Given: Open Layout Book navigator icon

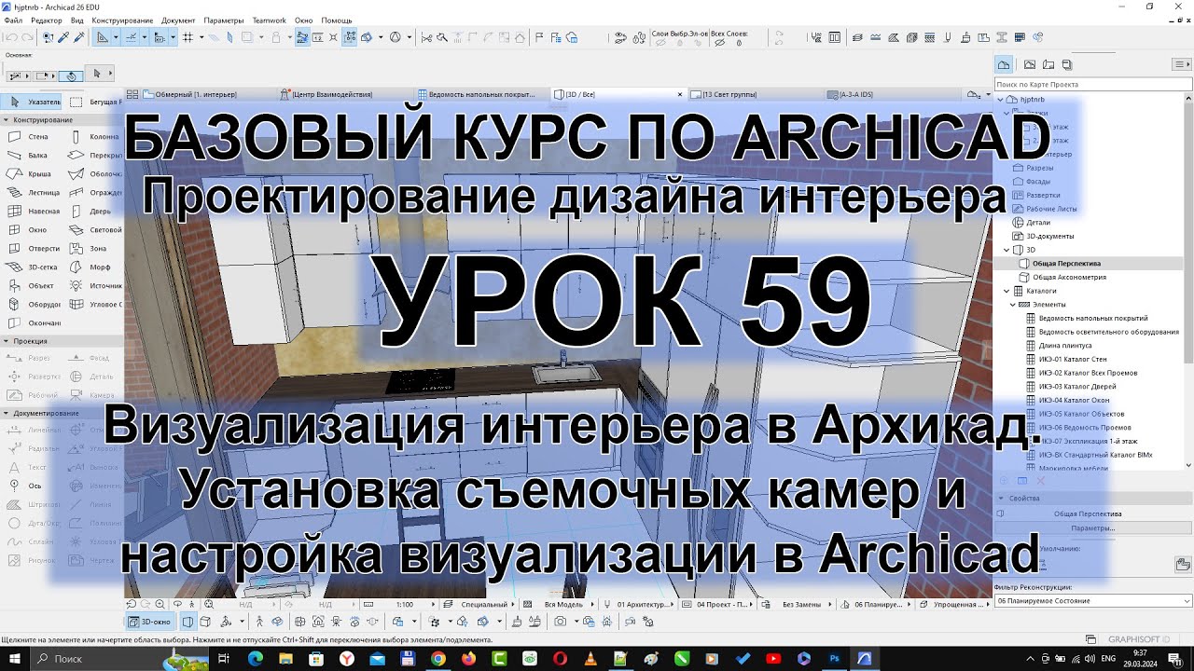Looking at the screenshot, I should tap(1048, 64).
